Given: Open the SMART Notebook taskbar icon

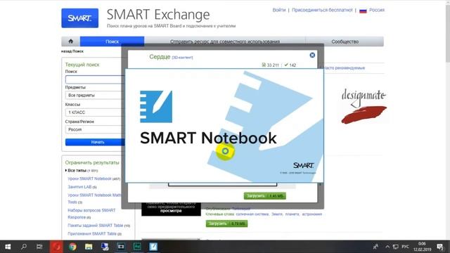Looking at the screenshot, I should (x=153, y=247).
